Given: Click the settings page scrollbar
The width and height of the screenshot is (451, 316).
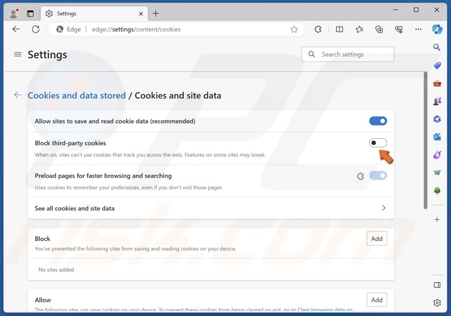Looking at the screenshot, I should (x=425, y=141).
